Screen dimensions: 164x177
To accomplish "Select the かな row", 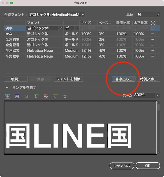I will [x=82, y=34].
